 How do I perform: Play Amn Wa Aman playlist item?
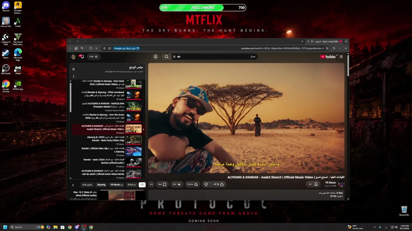(107, 118)
